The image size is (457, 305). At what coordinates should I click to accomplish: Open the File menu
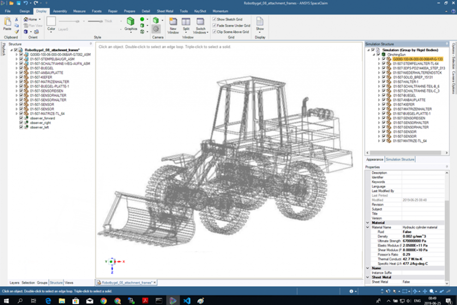(x=8, y=11)
